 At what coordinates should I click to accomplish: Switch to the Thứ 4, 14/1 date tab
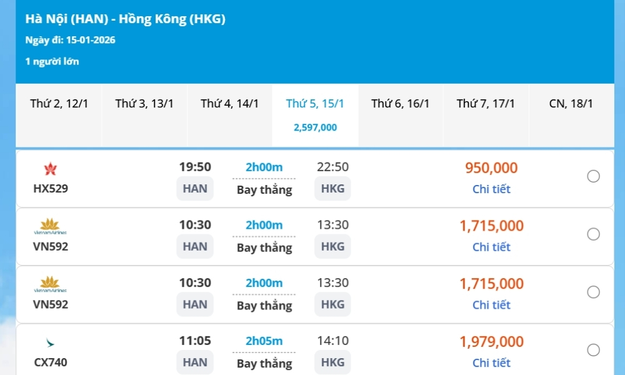coord(229,104)
